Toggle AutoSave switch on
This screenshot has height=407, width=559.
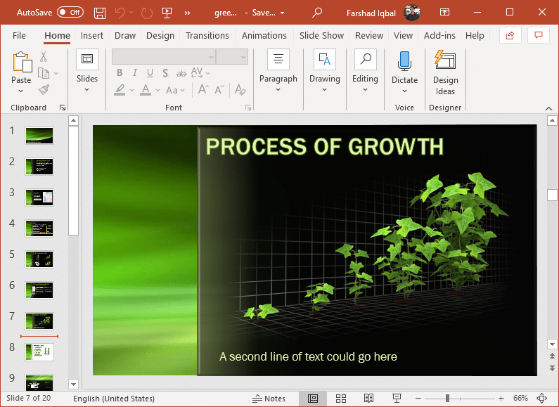coord(70,13)
